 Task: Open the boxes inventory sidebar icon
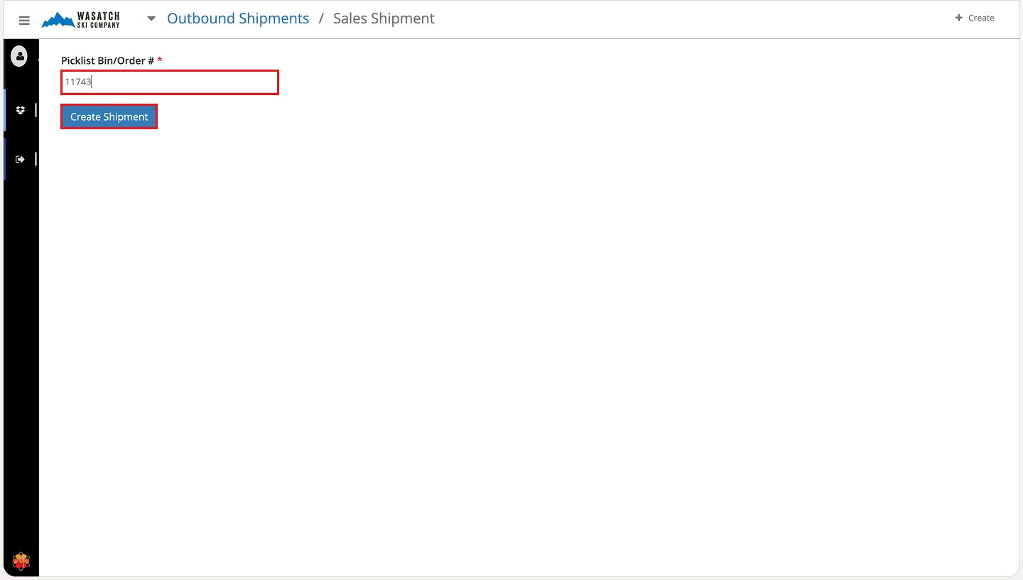[x=20, y=110]
